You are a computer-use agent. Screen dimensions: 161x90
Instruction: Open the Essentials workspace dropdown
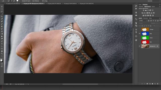click(153, 1)
